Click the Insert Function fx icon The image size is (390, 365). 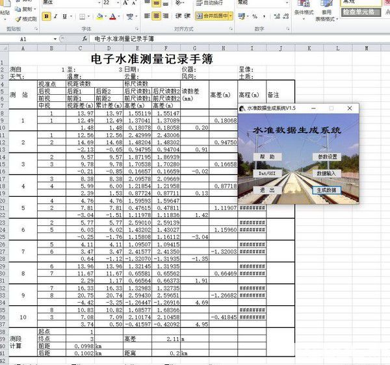[x=84, y=39]
